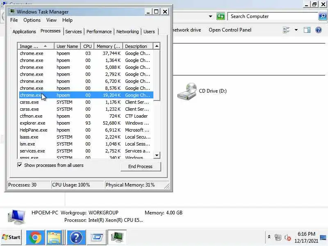Screen dimensions: 328x246
Task: Click the show desktop icon in tray
Action: point(323,237)
